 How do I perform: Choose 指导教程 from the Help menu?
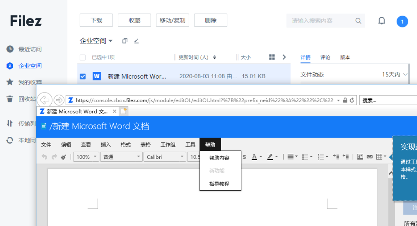[x=220, y=184]
